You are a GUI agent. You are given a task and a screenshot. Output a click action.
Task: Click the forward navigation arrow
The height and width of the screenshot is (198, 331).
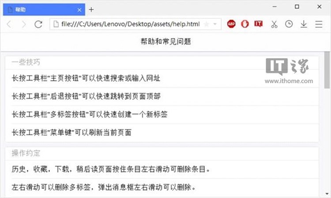coord(24,24)
